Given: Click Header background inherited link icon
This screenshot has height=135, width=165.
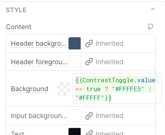Looking at the screenshot, I should click(89, 44).
